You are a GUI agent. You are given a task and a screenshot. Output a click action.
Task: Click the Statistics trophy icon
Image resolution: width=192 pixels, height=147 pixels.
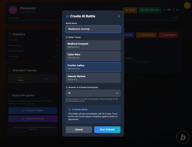click(x=10, y=34)
